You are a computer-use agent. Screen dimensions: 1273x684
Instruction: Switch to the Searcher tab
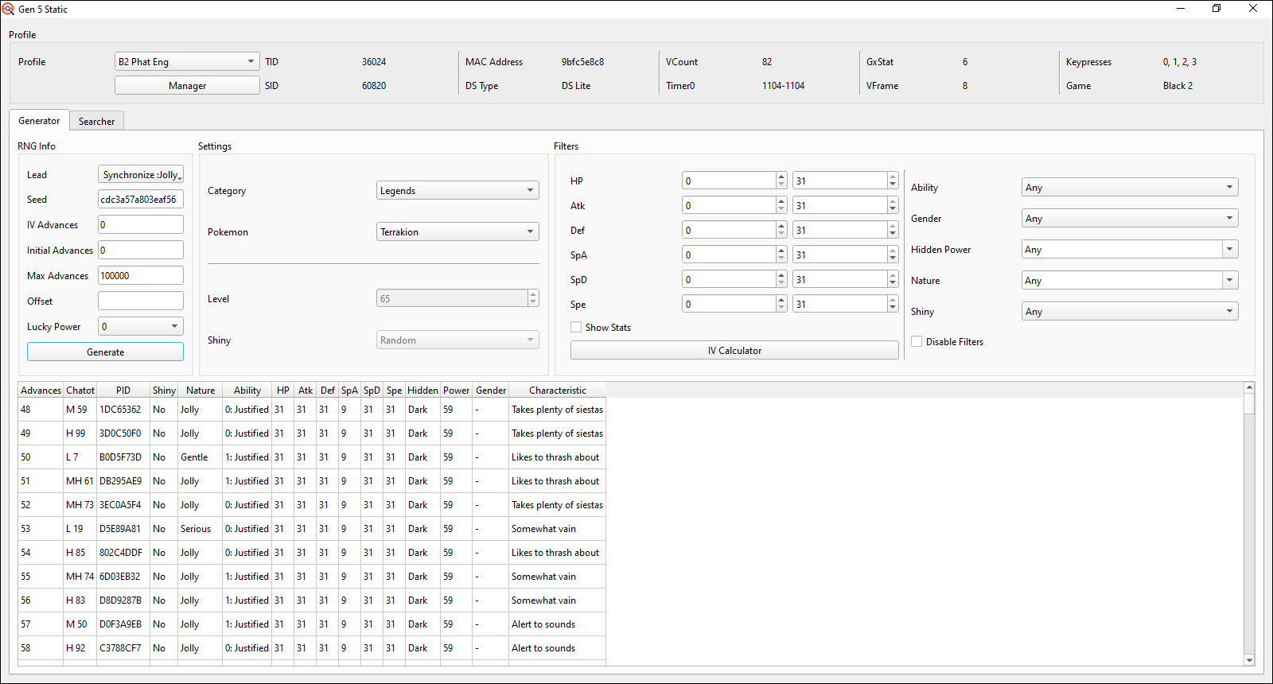click(96, 122)
